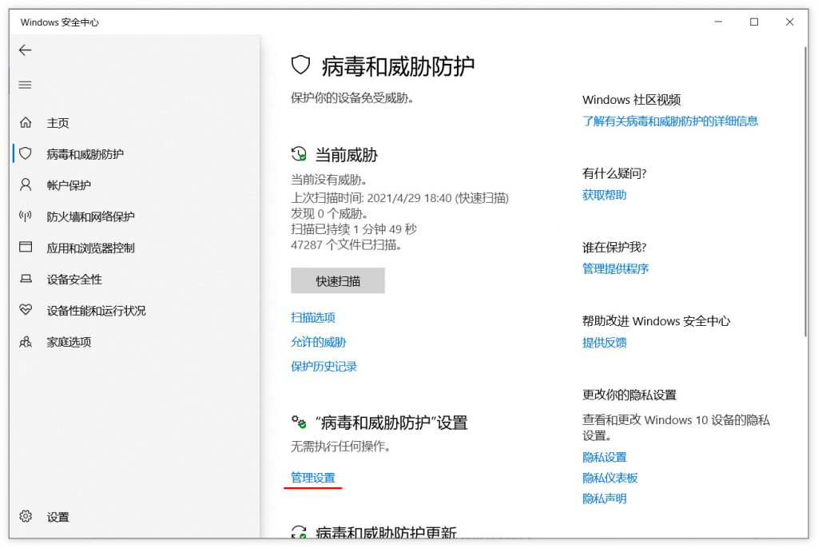Open the 允许的威胁 link

(x=319, y=343)
